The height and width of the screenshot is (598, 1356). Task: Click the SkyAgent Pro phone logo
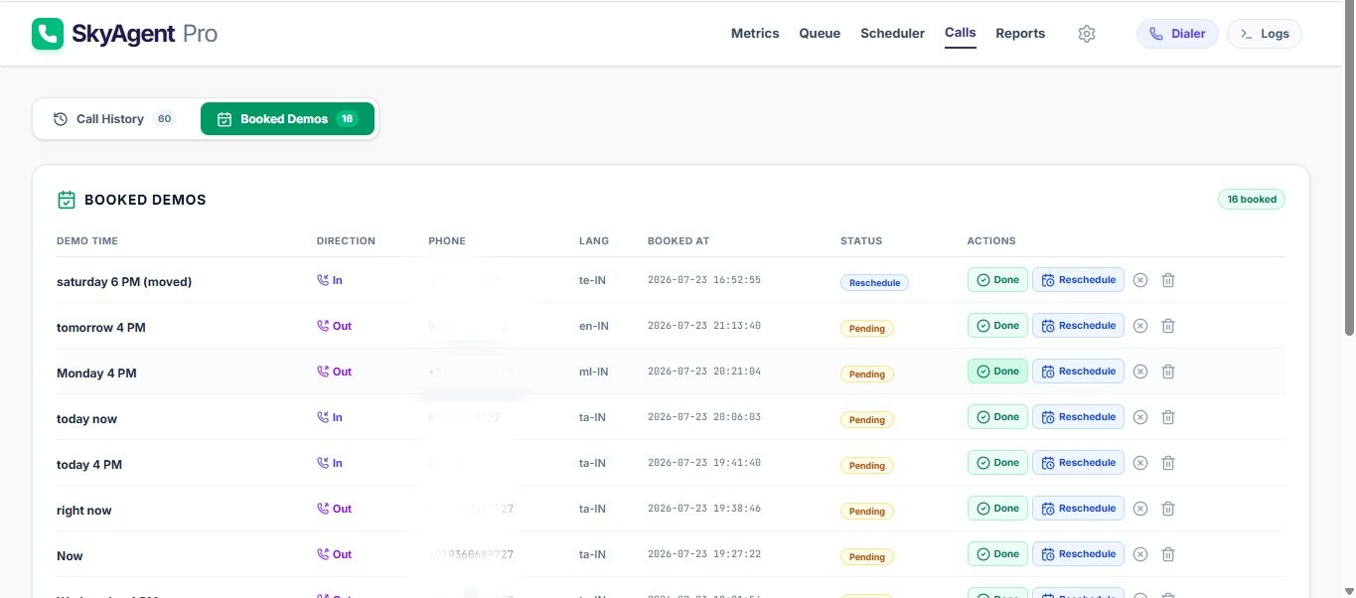pyautogui.click(x=48, y=34)
